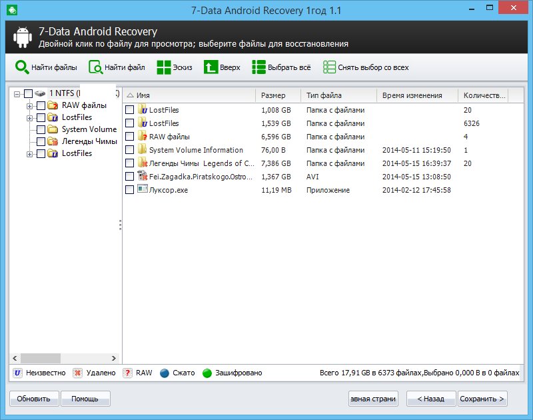Click the 2014-05-15 16:39:37 date cell
This screenshot has height=420, width=533.
416,163
